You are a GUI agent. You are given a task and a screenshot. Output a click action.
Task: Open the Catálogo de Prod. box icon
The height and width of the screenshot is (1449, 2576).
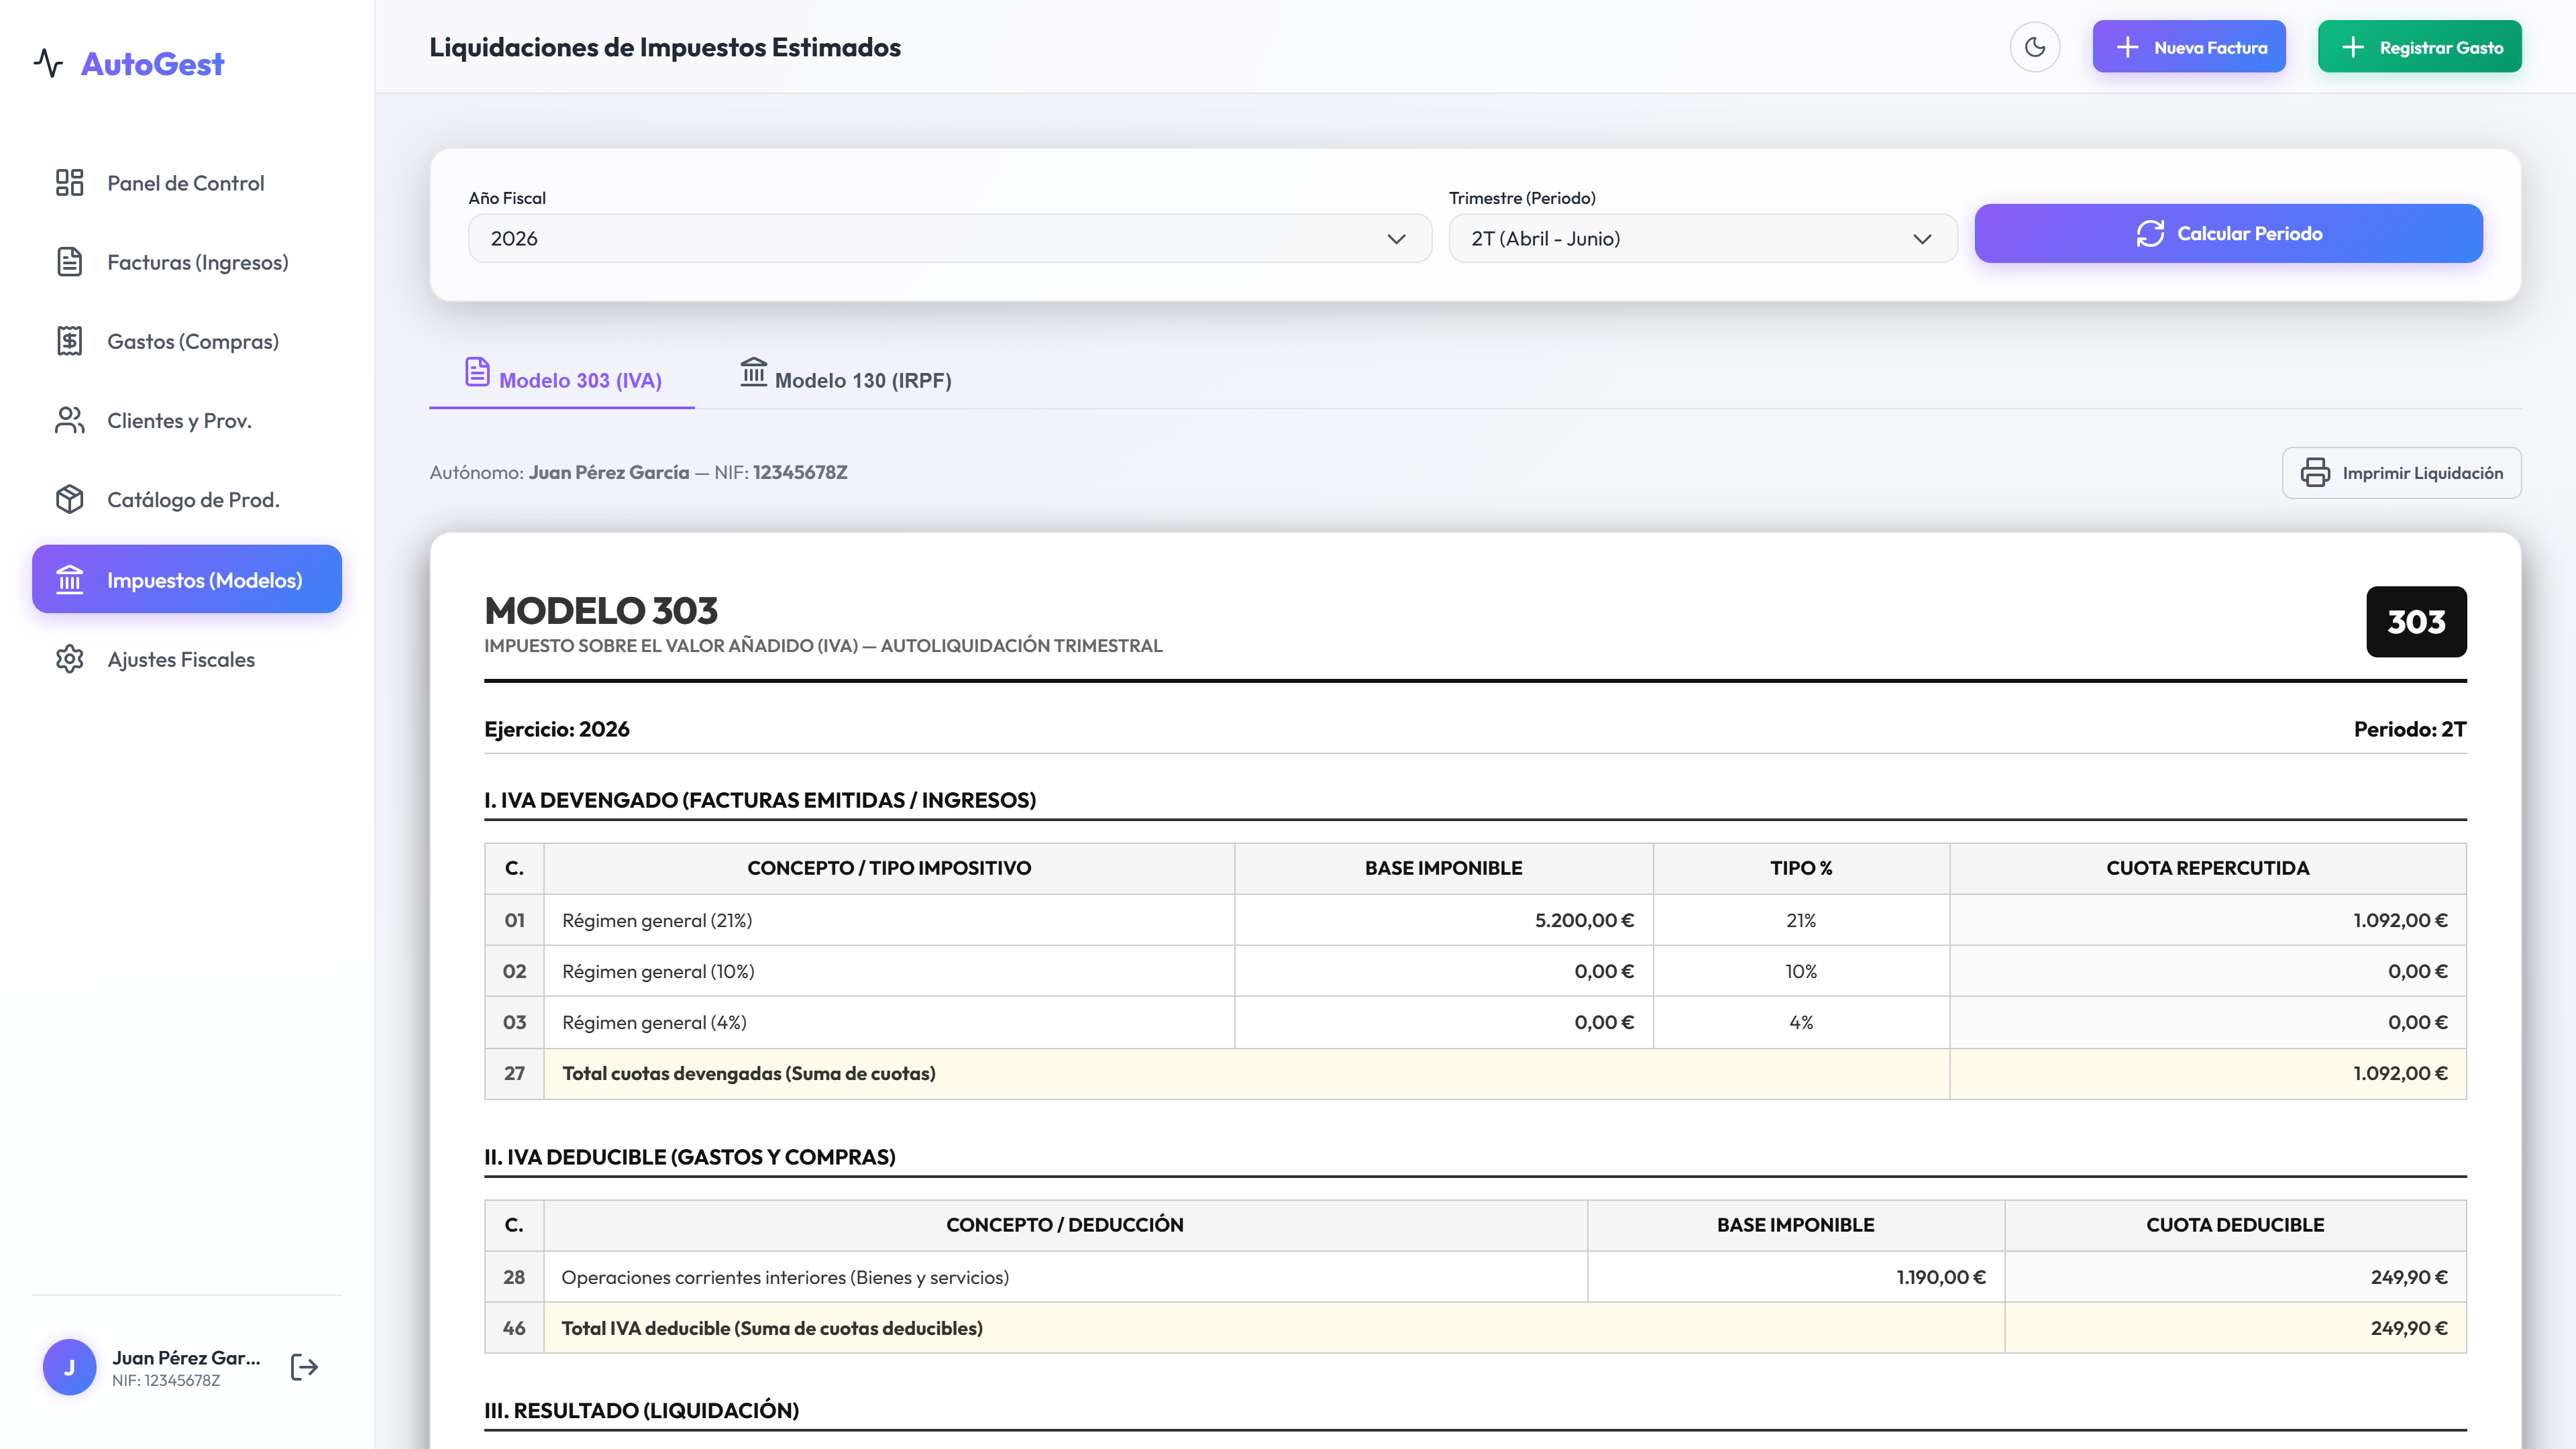pyautogui.click(x=69, y=499)
